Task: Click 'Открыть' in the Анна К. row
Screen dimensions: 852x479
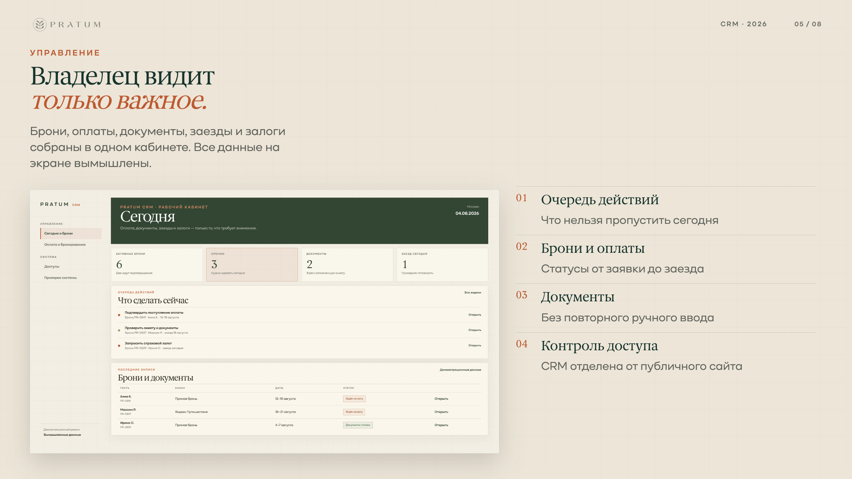Action: 441,399
